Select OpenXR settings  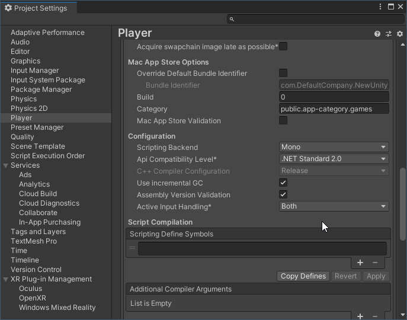point(33,298)
